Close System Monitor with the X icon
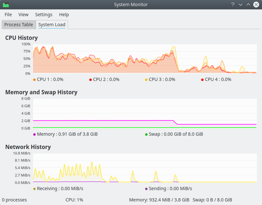The image size is (262, 205). 256,5
